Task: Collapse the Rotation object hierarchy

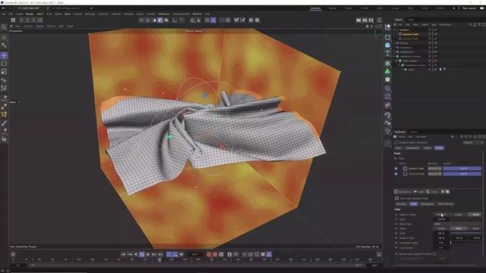Action: [394, 30]
